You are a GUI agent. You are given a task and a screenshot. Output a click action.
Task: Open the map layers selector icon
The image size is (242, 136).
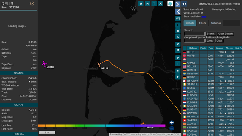[170, 3]
